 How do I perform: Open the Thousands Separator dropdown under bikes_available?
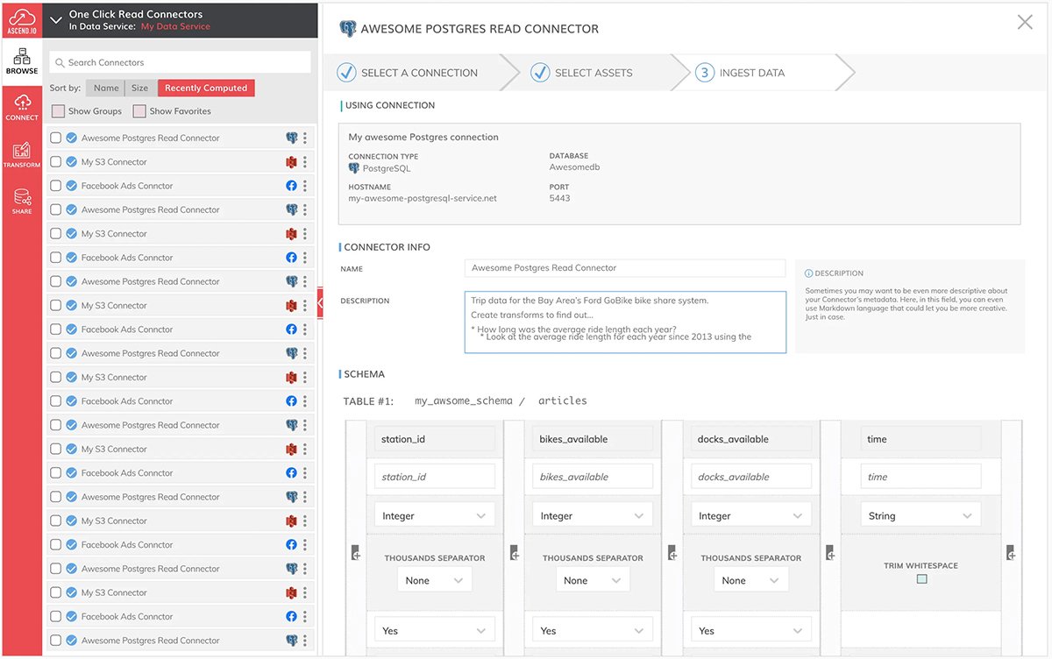591,578
